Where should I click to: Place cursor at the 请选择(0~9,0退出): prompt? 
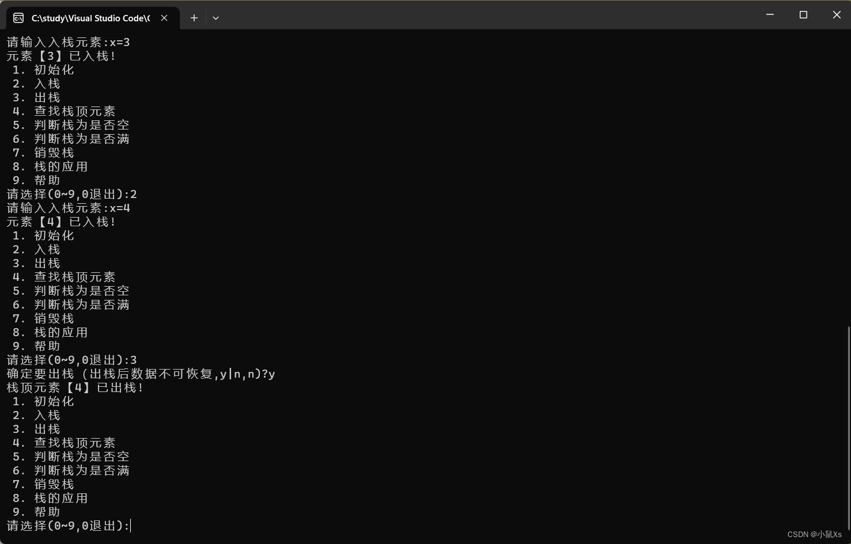click(x=69, y=526)
